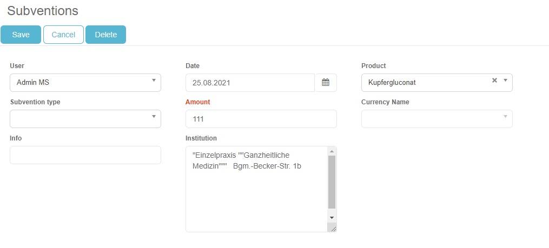
Task: Click into the Amount field containing 111
Action: tap(261, 119)
